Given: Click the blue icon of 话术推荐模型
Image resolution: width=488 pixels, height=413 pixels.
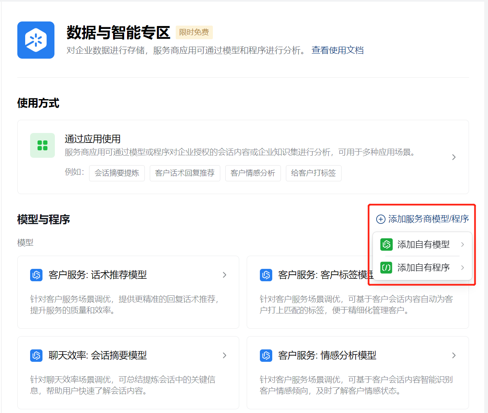Looking at the screenshot, I should (x=36, y=275).
